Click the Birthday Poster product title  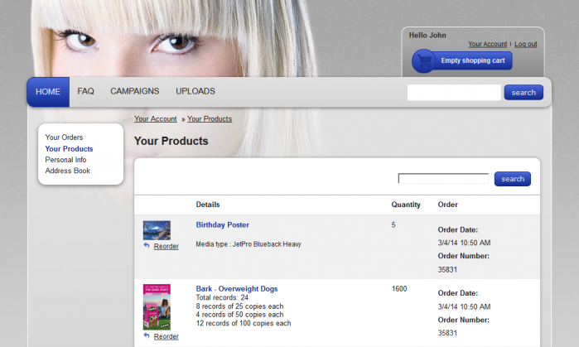tap(222, 224)
